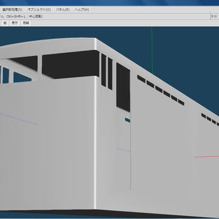The height and width of the screenshot is (219, 219).
Task: Toggle the 簡略 simplified display button
Action: coord(26,23)
